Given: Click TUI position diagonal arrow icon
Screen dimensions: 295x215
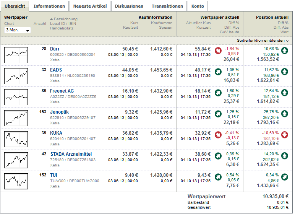Looking at the screenshot, I should [285, 177].
